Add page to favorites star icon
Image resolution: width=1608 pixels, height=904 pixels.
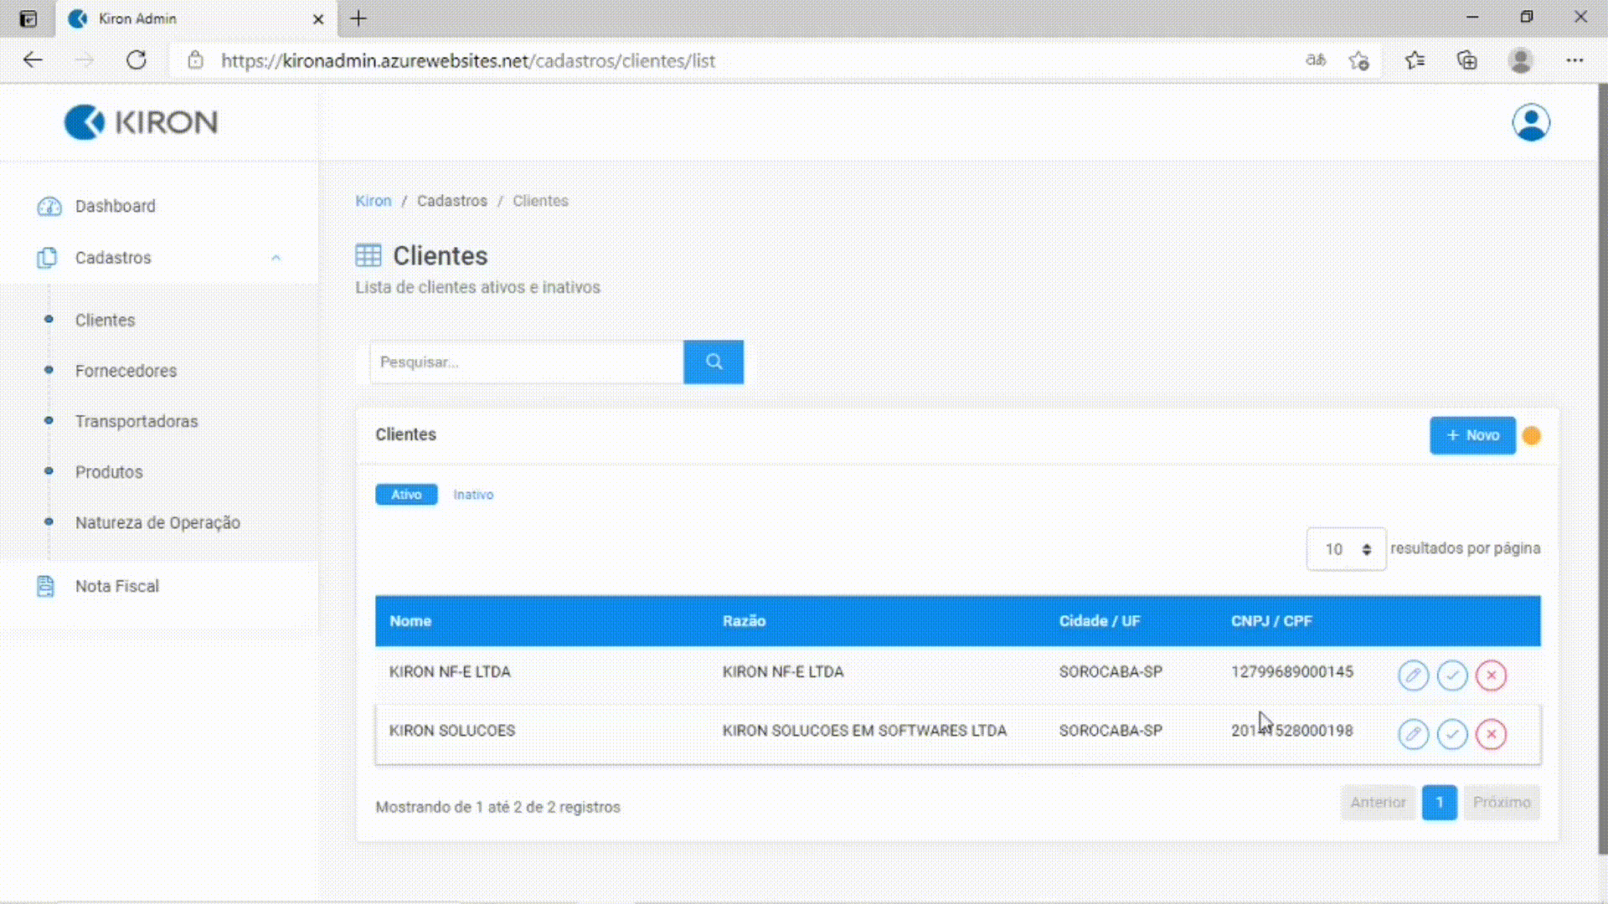click(x=1358, y=60)
